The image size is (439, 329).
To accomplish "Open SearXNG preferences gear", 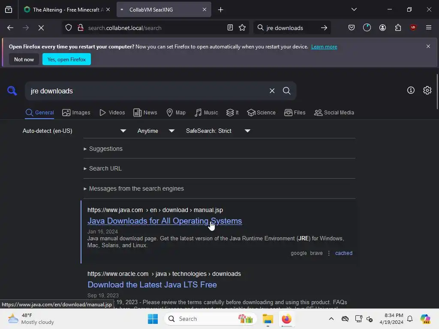I will click(427, 90).
